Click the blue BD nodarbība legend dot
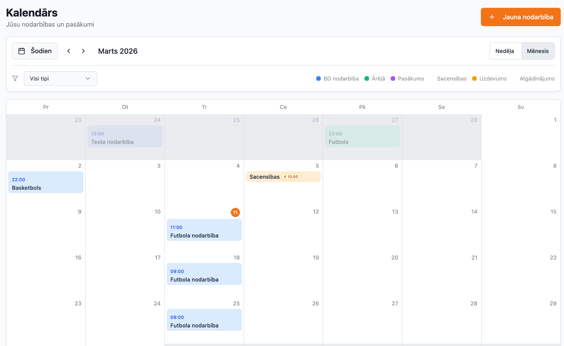This screenshot has width=564, height=346. pos(318,78)
